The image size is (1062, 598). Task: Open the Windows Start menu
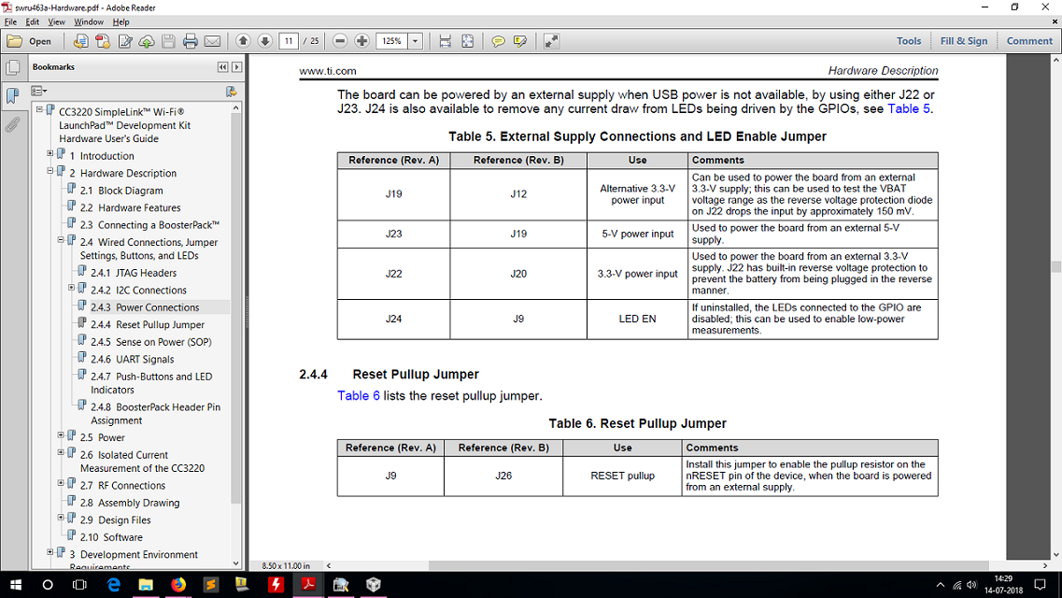15,585
